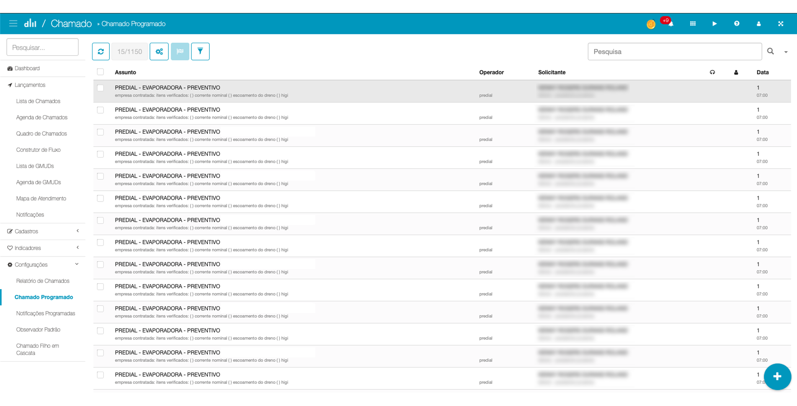Screen dimensions: 797x406
Task: Open the notifications bell icon
Action: 671,24
